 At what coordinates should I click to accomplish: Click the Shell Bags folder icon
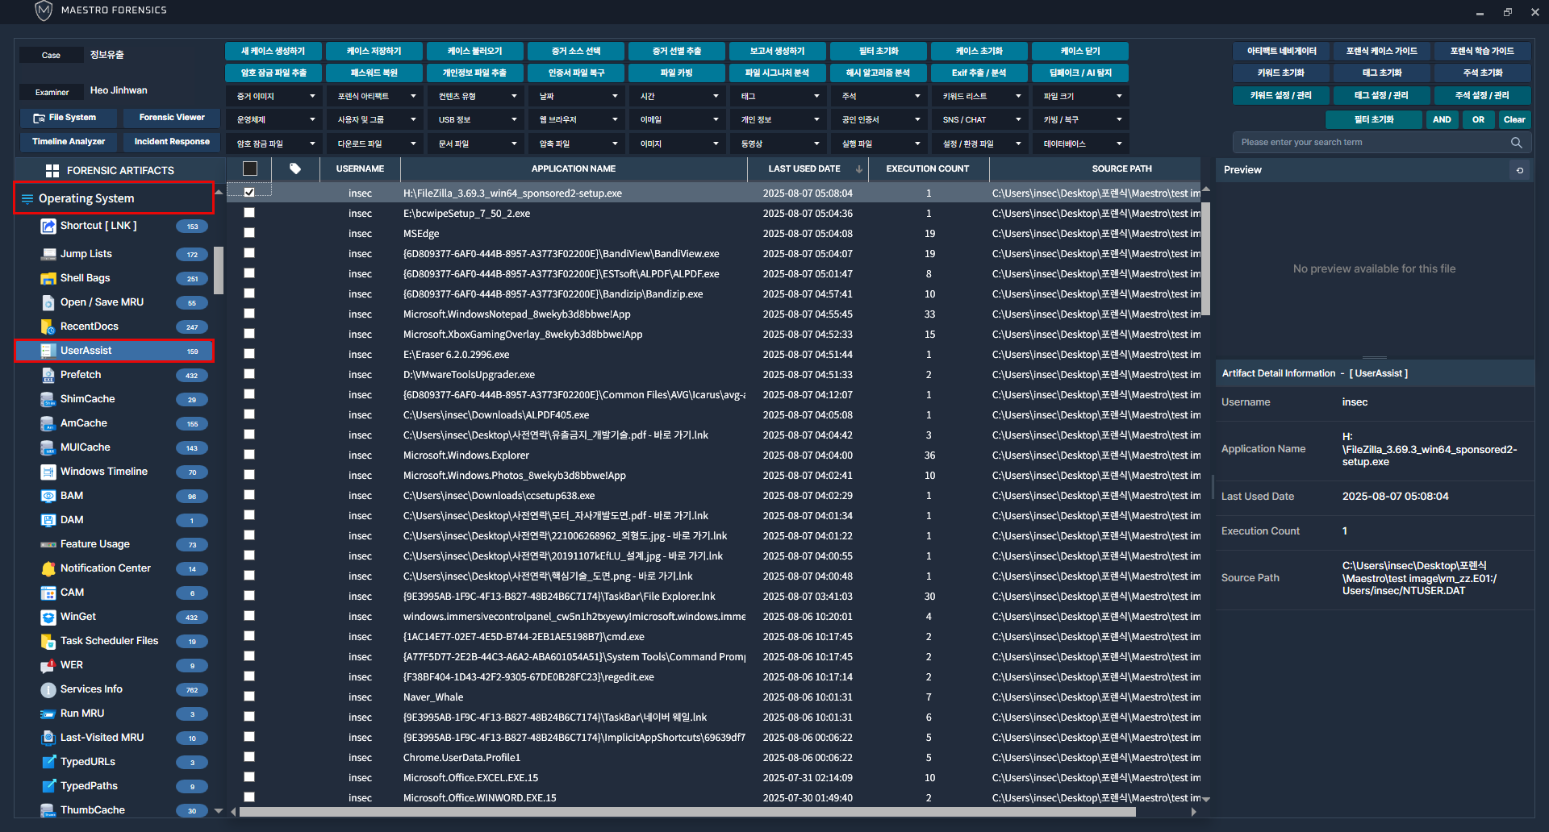click(48, 278)
